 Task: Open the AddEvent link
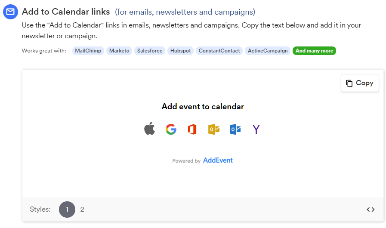point(218,160)
